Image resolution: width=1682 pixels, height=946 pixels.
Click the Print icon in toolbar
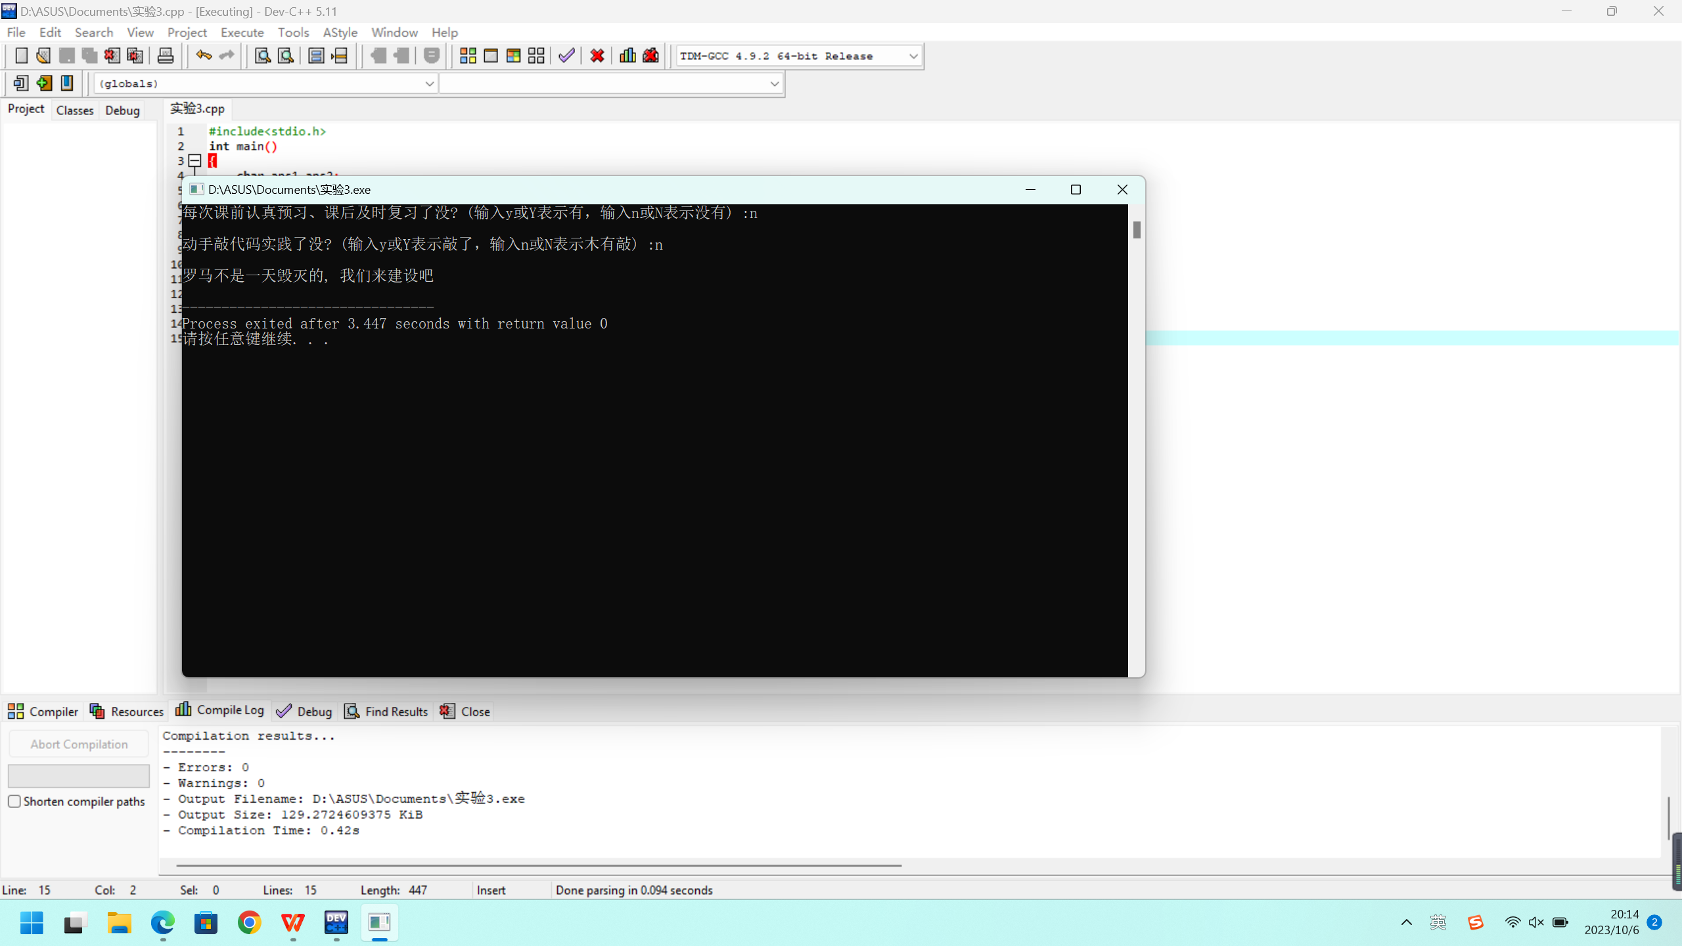(166, 56)
